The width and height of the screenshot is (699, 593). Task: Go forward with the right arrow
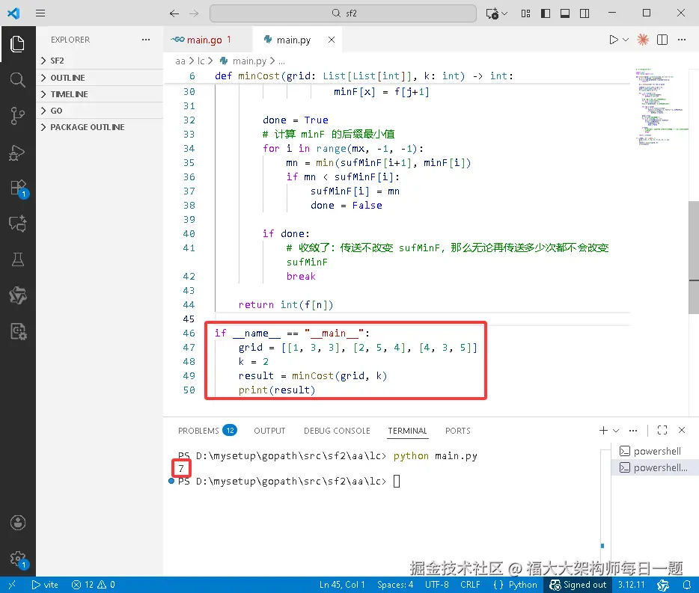coord(194,13)
